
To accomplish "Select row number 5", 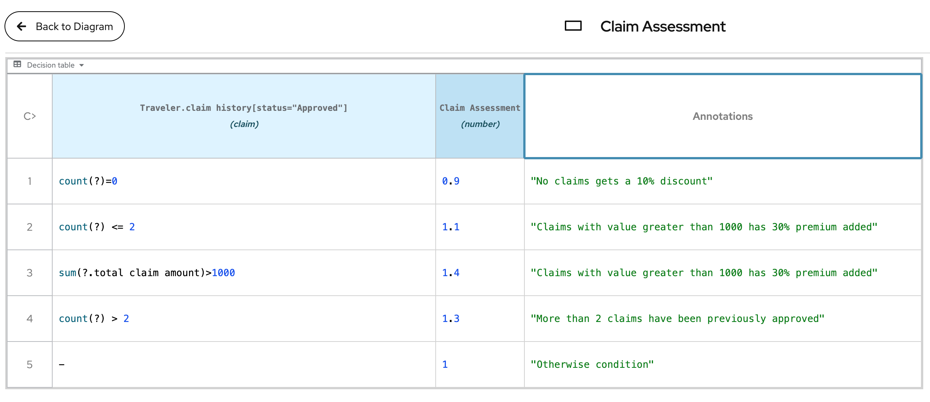I will [x=30, y=364].
